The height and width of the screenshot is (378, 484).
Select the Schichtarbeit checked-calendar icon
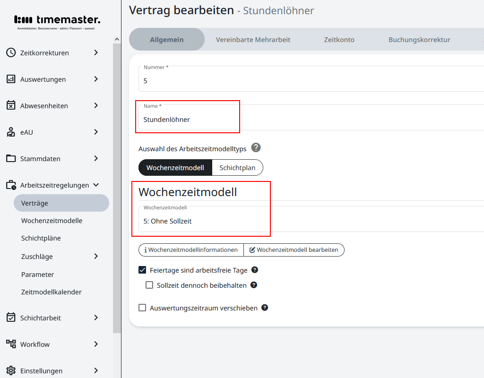click(x=10, y=318)
